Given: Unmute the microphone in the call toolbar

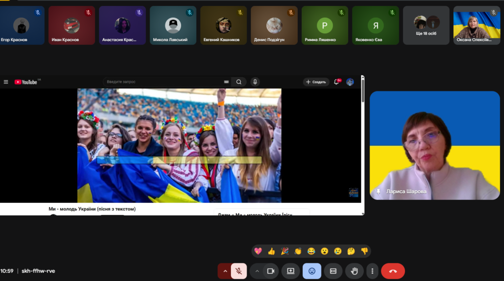Looking at the screenshot, I should 239,271.
